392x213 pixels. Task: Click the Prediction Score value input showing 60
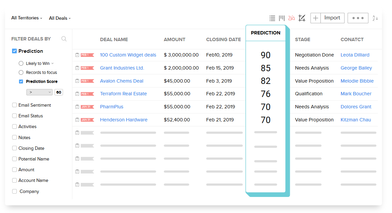[x=59, y=92]
